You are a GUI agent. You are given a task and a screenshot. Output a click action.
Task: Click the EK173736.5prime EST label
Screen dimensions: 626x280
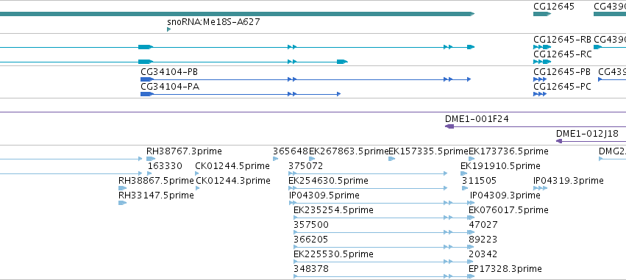click(508, 151)
